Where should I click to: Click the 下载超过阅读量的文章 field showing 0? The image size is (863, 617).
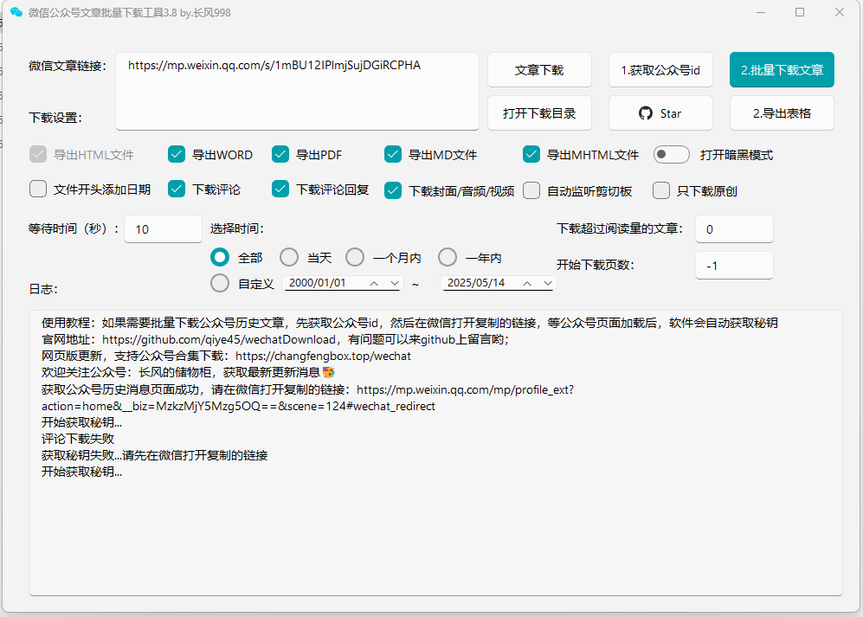tap(734, 229)
